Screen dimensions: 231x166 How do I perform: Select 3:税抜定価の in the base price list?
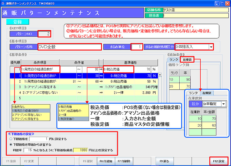pos(72,118)
